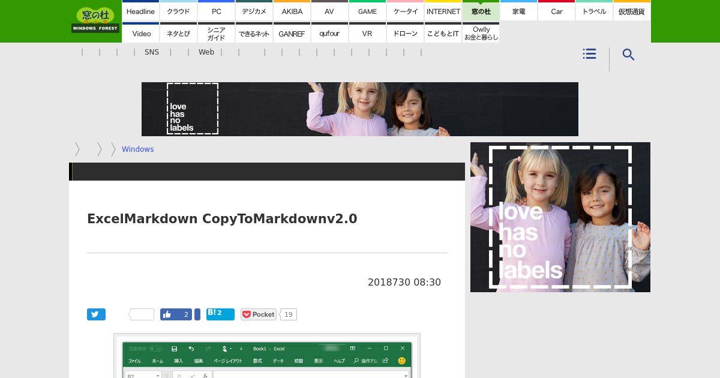Open the search magnifier icon

point(628,55)
